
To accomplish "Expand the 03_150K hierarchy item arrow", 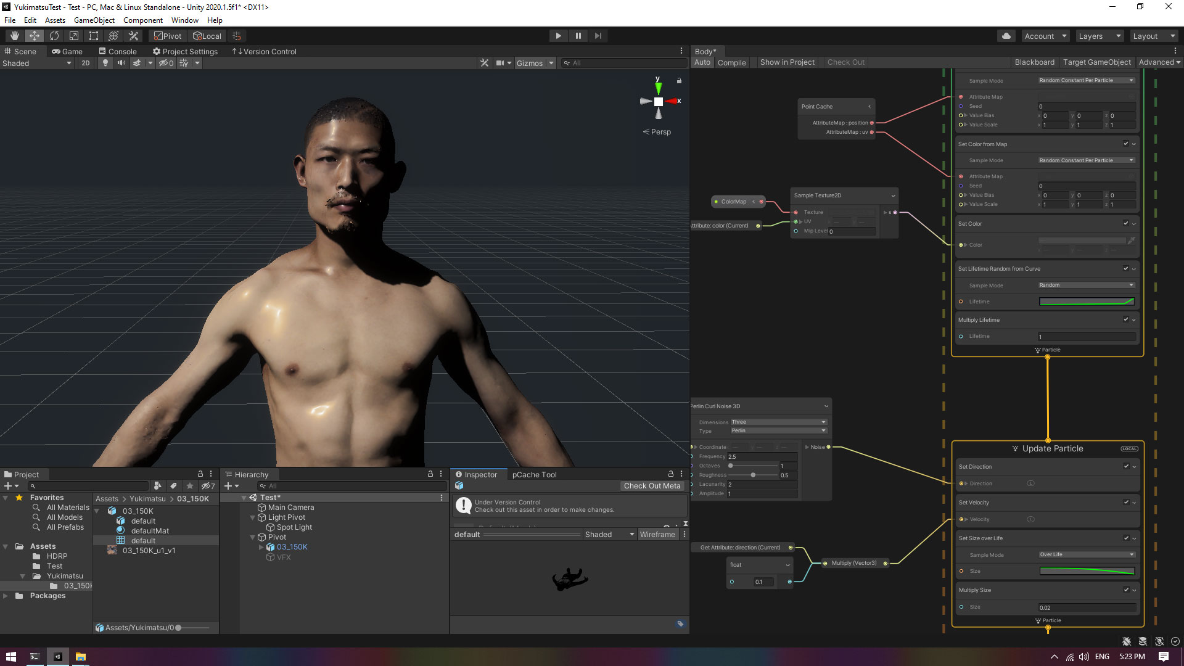I will [x=261, y=547].
